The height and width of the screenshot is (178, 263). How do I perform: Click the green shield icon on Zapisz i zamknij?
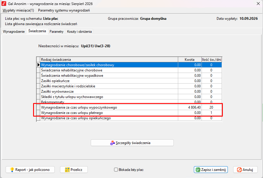pos(198,170)
